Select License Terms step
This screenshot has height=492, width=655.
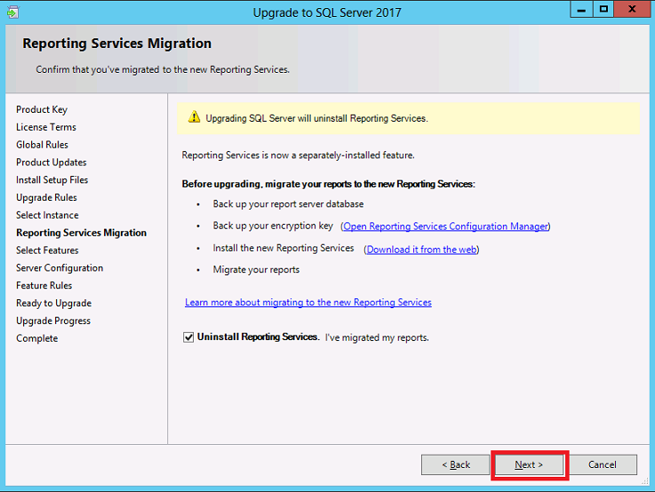point(46,127)
